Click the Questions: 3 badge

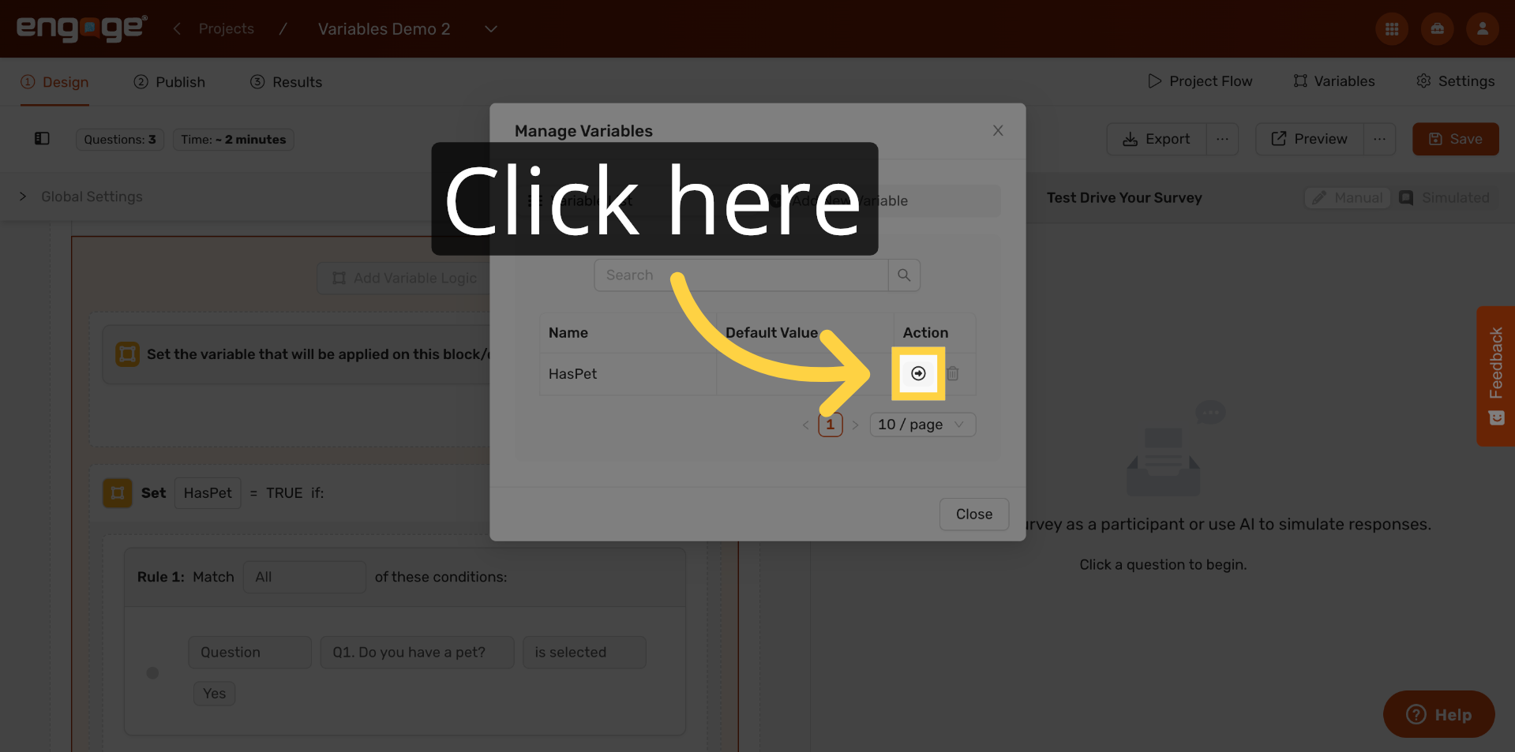coord(120,140)
